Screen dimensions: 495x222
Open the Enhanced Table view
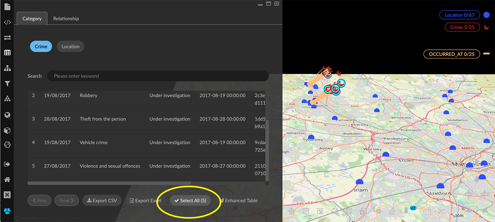[238, 200]
